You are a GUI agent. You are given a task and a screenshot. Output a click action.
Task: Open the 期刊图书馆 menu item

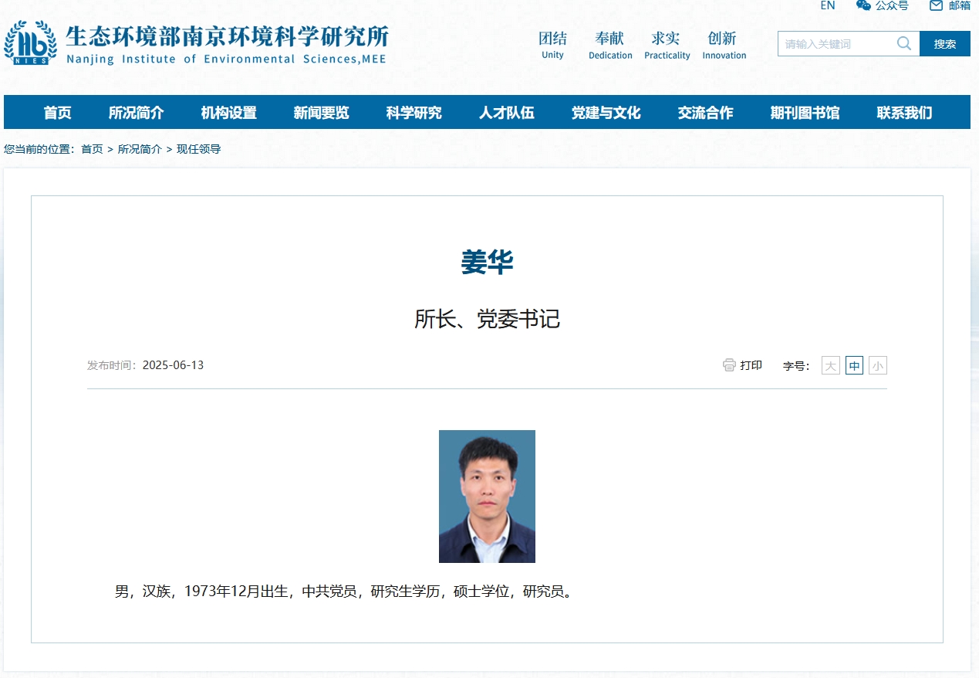(805, 113)
